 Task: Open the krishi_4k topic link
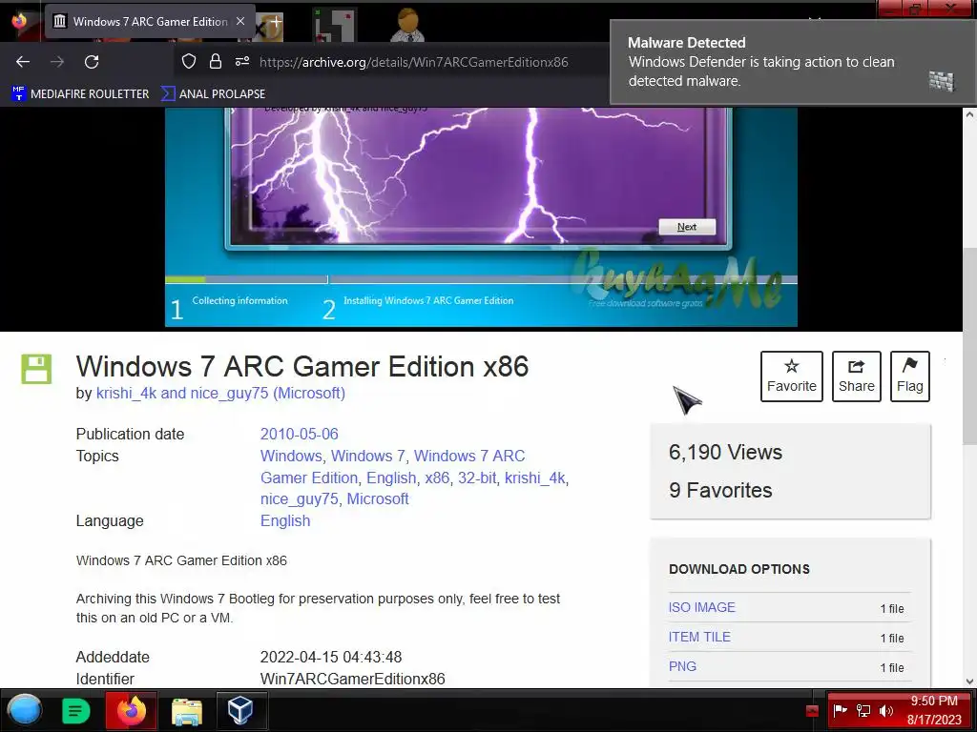534,478
